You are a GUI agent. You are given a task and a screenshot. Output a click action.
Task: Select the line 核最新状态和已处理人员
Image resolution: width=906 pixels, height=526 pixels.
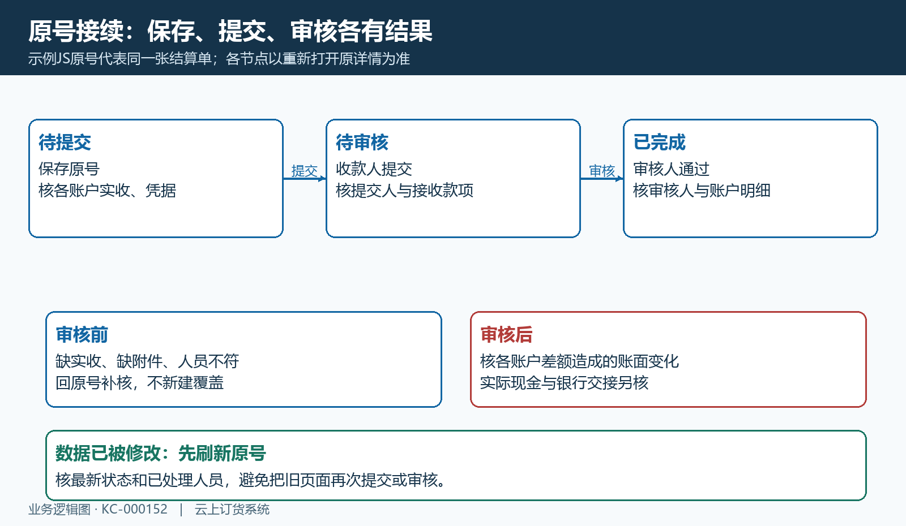click(139, 480)
